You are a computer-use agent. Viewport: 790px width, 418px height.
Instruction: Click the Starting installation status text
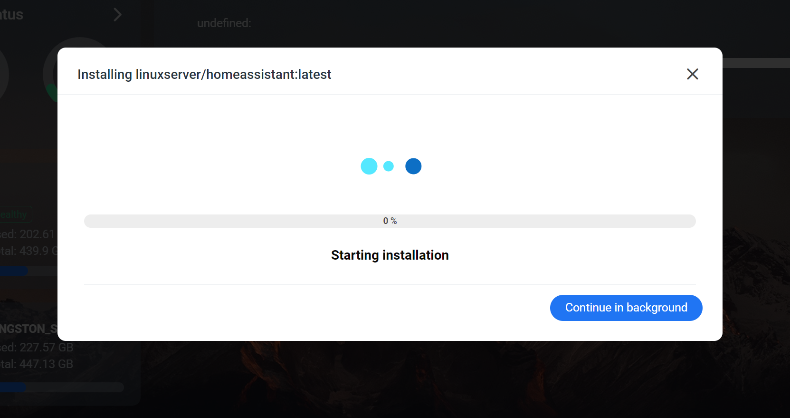click(390, 255)
